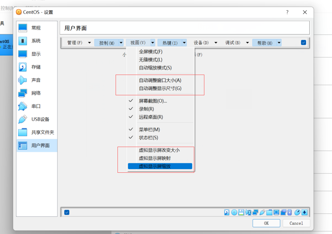
Task: Expand the 热键(I) dropdown arrow
Action: click(184, 43)
